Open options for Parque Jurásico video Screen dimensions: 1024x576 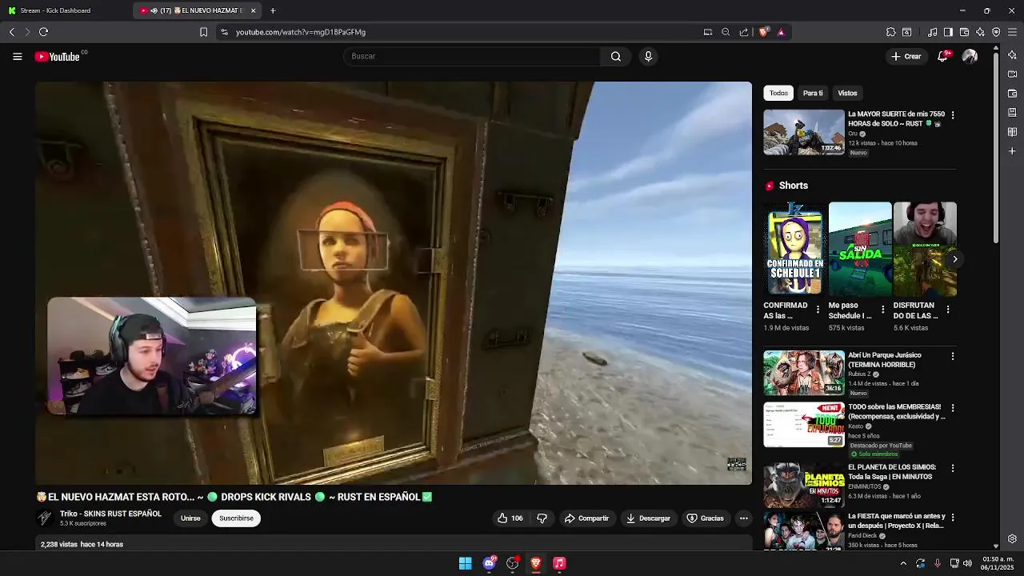click(x=952, y=356)
